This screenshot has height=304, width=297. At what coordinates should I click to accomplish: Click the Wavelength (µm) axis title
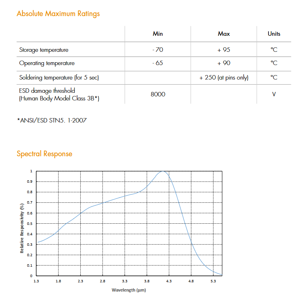(128, 290)
